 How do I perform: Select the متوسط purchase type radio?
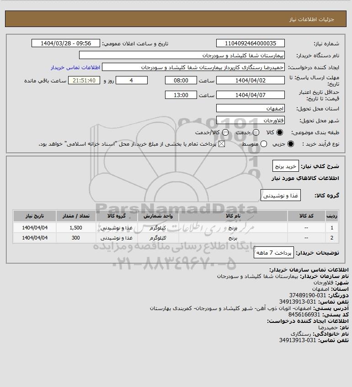264,144
